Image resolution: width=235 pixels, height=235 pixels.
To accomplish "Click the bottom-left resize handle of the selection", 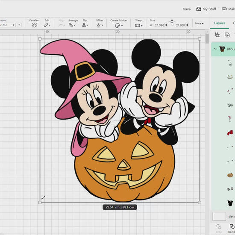I will click(x=40, y=203).
